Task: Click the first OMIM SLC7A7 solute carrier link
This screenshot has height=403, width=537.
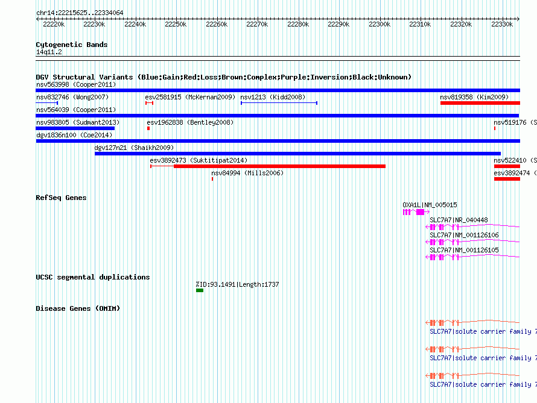Action: point(483,331)
